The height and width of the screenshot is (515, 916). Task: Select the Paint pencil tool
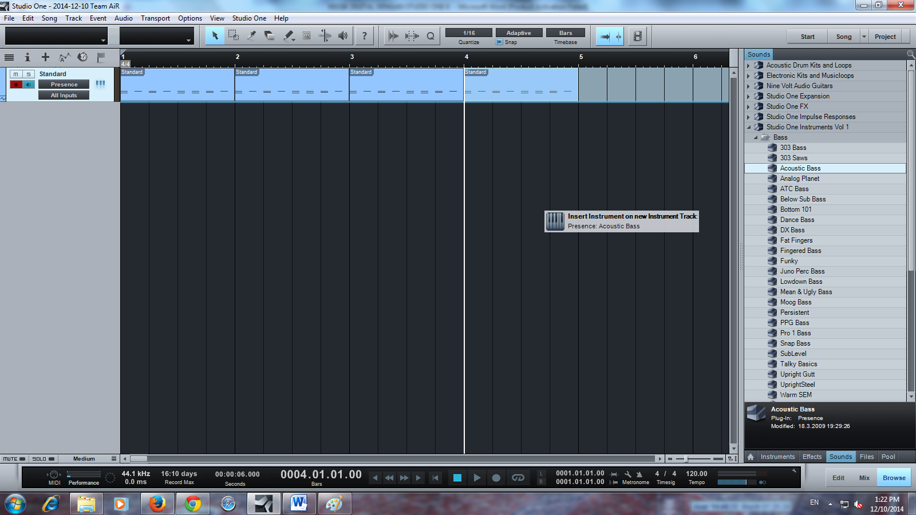pos(289,35)
